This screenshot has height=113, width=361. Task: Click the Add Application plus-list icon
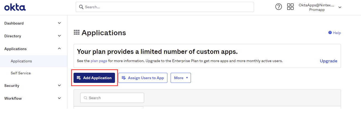click(x=79, y=78)
